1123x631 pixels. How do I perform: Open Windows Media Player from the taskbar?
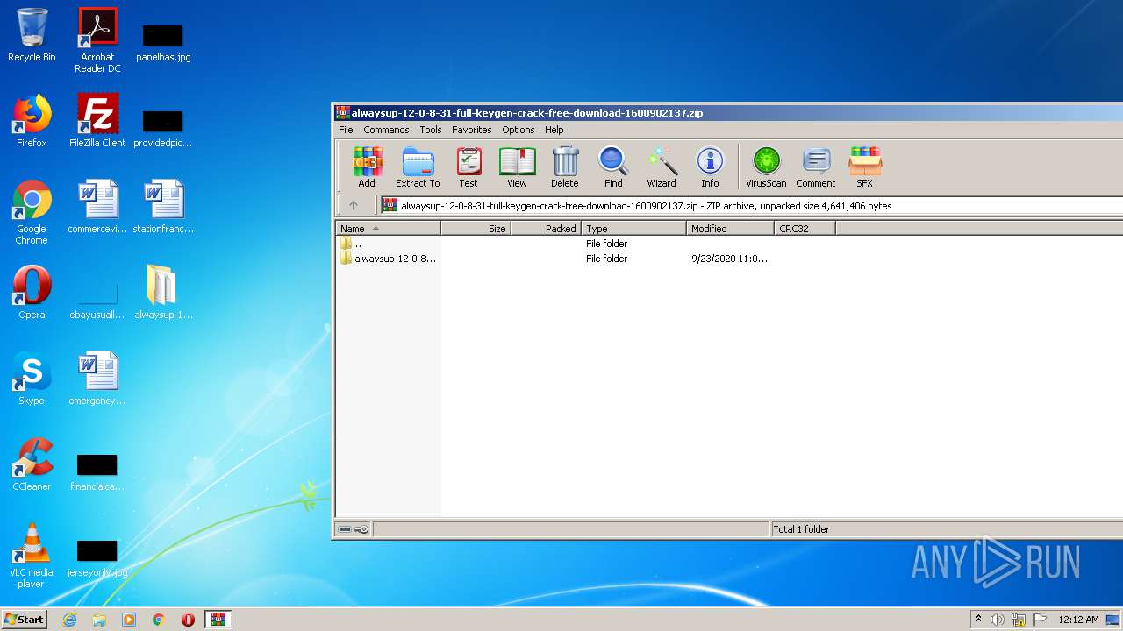pyautogui.click(x=129, y=620)
